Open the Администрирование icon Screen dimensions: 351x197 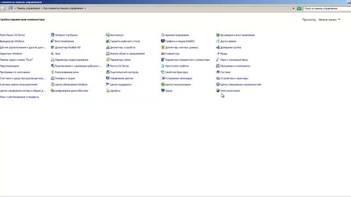[x=163, y=35]
